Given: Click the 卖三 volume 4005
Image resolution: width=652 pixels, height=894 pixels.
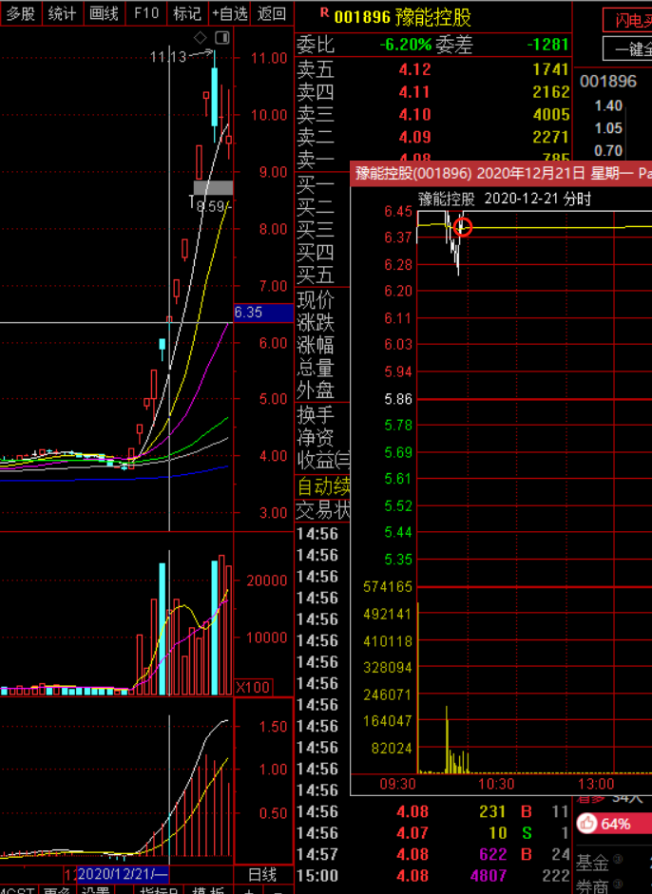Looking at the screenshot, I should [550, 115].
